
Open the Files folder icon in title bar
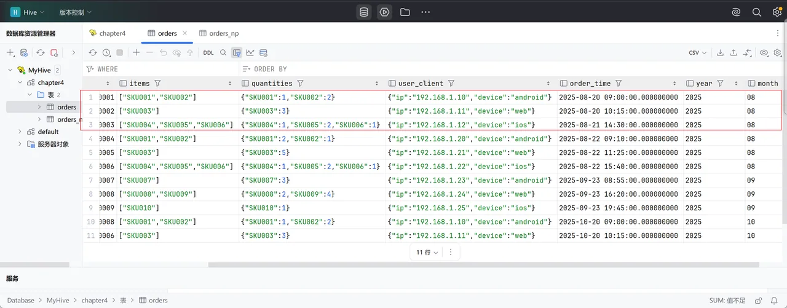[x=405, y=12]
